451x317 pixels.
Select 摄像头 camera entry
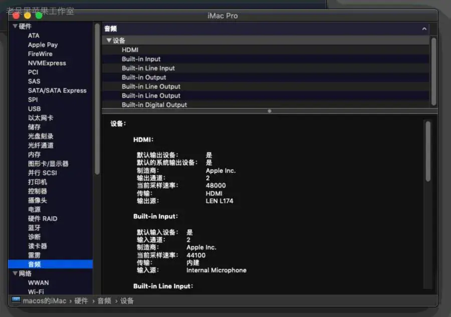pyautogui.click(x=38, y=200)
